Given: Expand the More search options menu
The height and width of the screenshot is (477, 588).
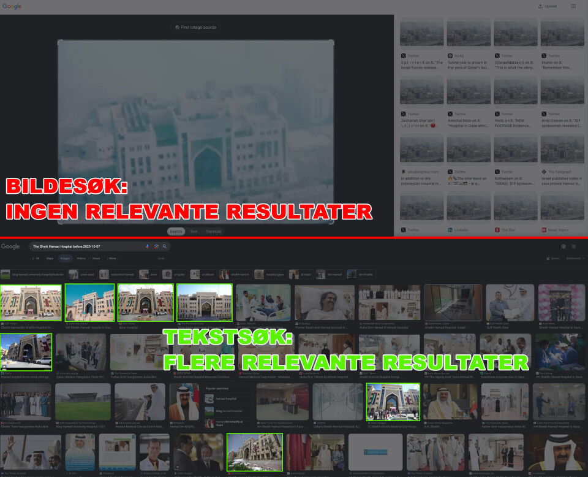Looking at the screenshot, I should (x=111, y=259).
